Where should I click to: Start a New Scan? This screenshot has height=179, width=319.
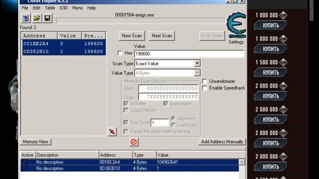point(132,36)
